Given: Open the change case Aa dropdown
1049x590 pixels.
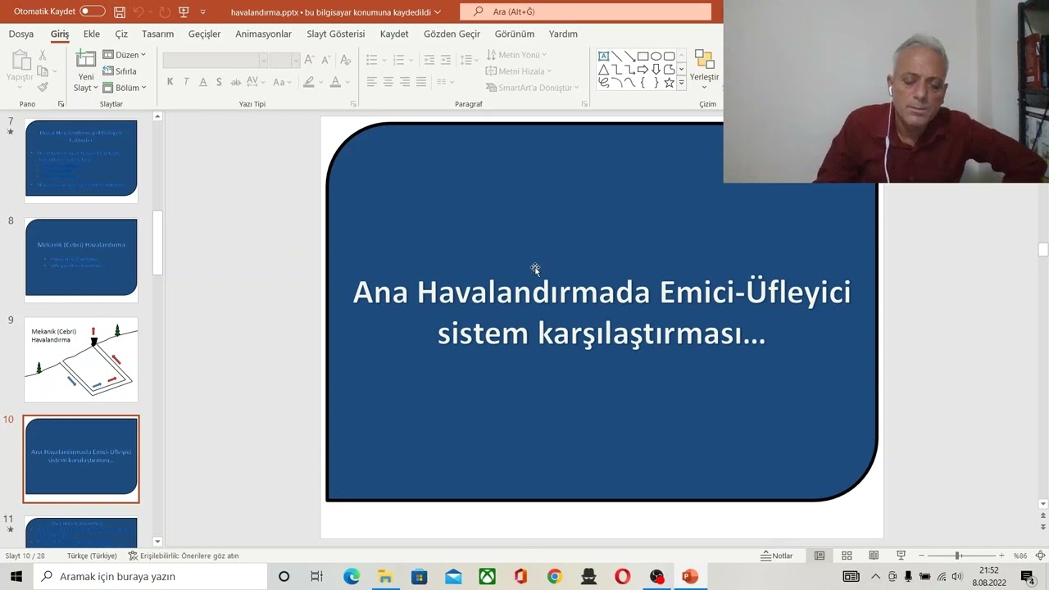Looking at the screenshot, I should tap(282, 82).
